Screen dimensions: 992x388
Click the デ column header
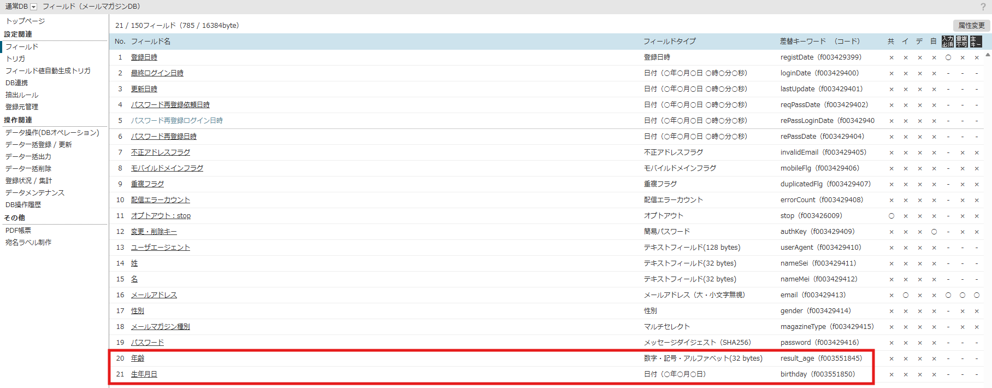click(x=919, y=42)
